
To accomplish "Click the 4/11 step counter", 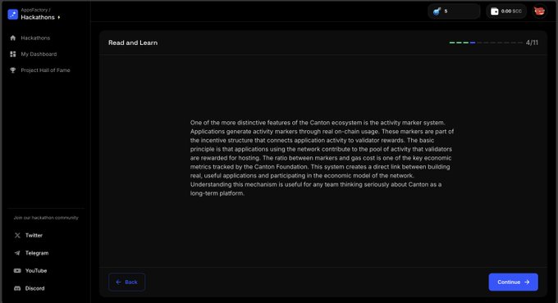I will (532, 43).
